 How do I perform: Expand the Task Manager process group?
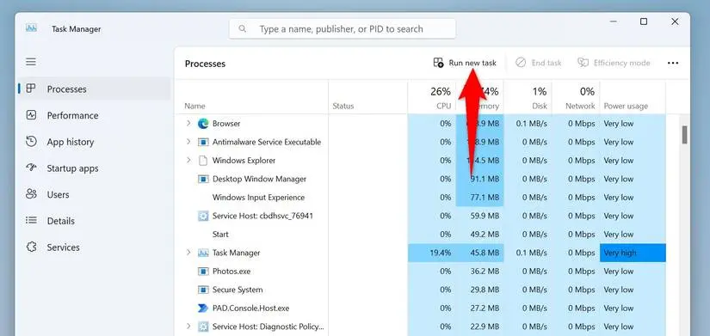coord(188,253)
